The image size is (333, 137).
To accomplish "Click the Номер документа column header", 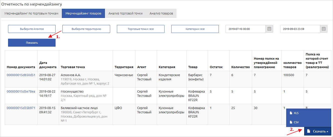I will point(21,67).
